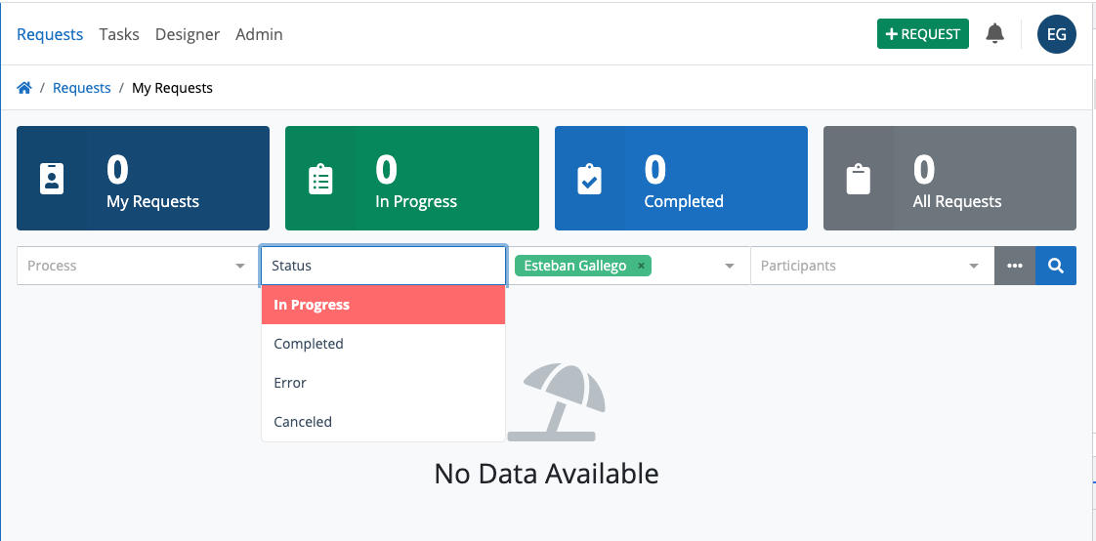Select In Progress status option

click(x=383, y=305)
